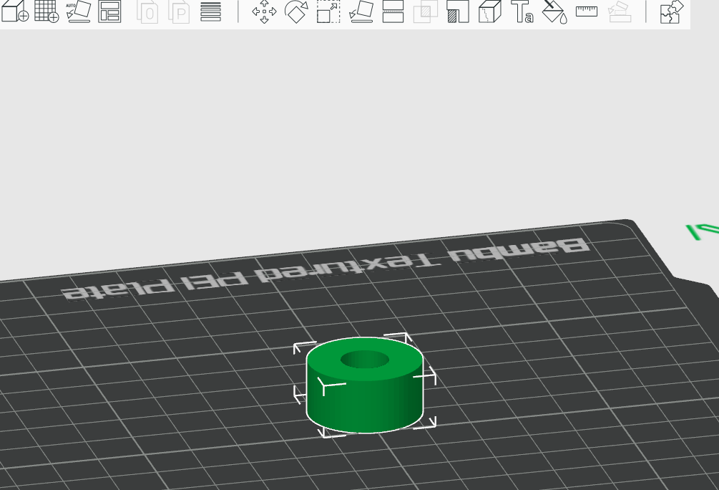Activate the Rotate tool
Viewport: 719px width, 490px height.
(296, 11)
